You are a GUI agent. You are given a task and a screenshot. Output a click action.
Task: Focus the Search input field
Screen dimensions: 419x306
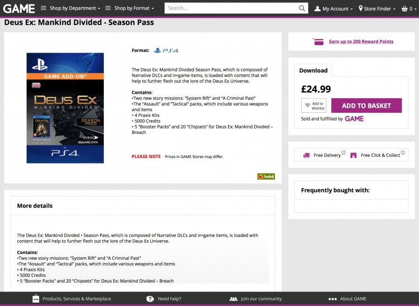231,8
